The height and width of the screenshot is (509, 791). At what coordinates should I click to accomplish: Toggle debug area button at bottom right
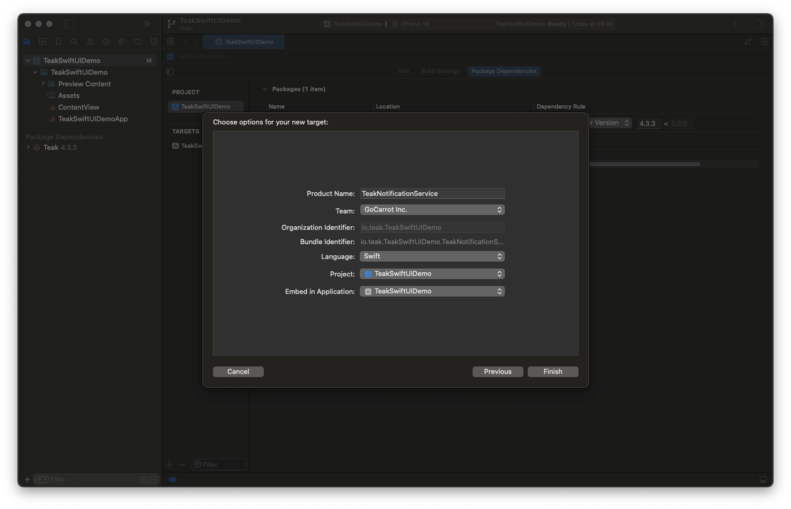coord(763,479)
